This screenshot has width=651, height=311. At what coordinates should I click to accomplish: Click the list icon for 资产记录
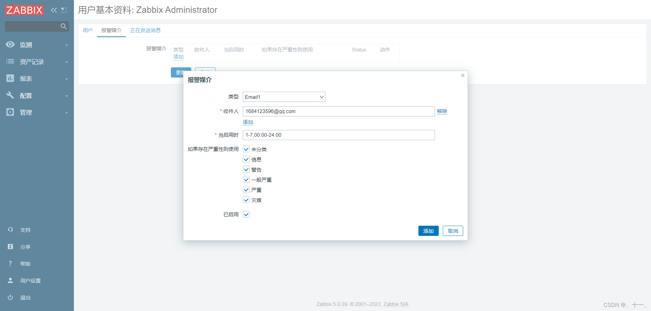(x=10, y=61)
